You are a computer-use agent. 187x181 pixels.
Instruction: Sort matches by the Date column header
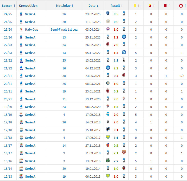pos(92,6)
